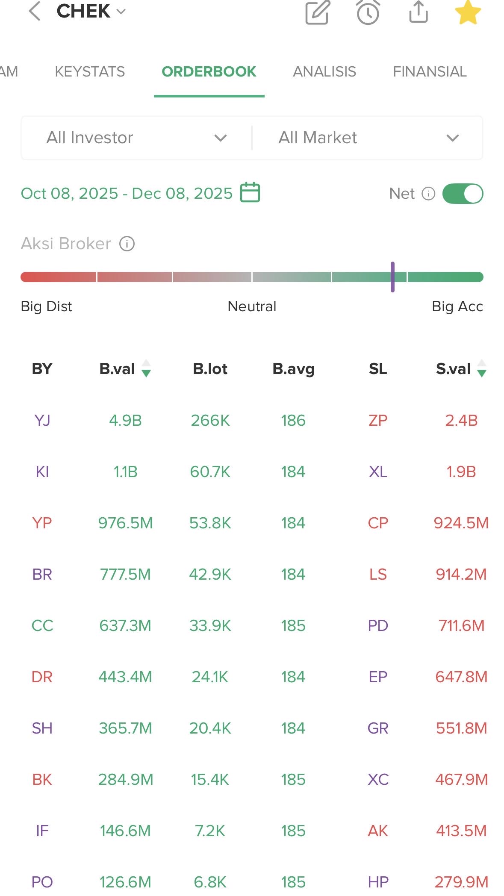
Task: Set a price alert with the alarm clock icon
Action: [x=368, y=12]
